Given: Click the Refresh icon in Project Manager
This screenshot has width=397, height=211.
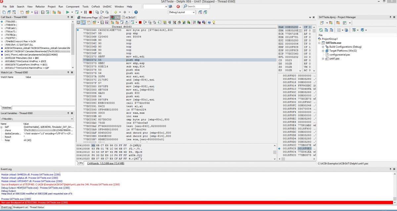Looking at the screenshot, I should pyautogui.click(x=321, y=30).
